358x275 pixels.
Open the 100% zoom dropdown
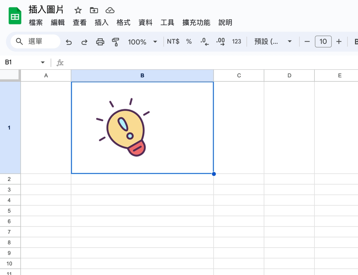click(142, 42)
